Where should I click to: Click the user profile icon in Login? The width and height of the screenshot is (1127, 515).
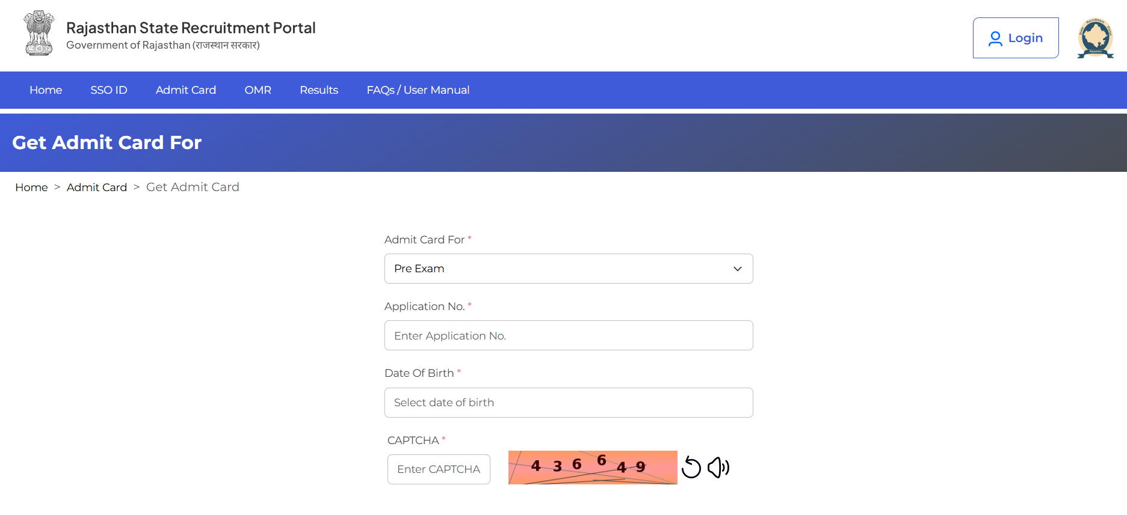996,38
